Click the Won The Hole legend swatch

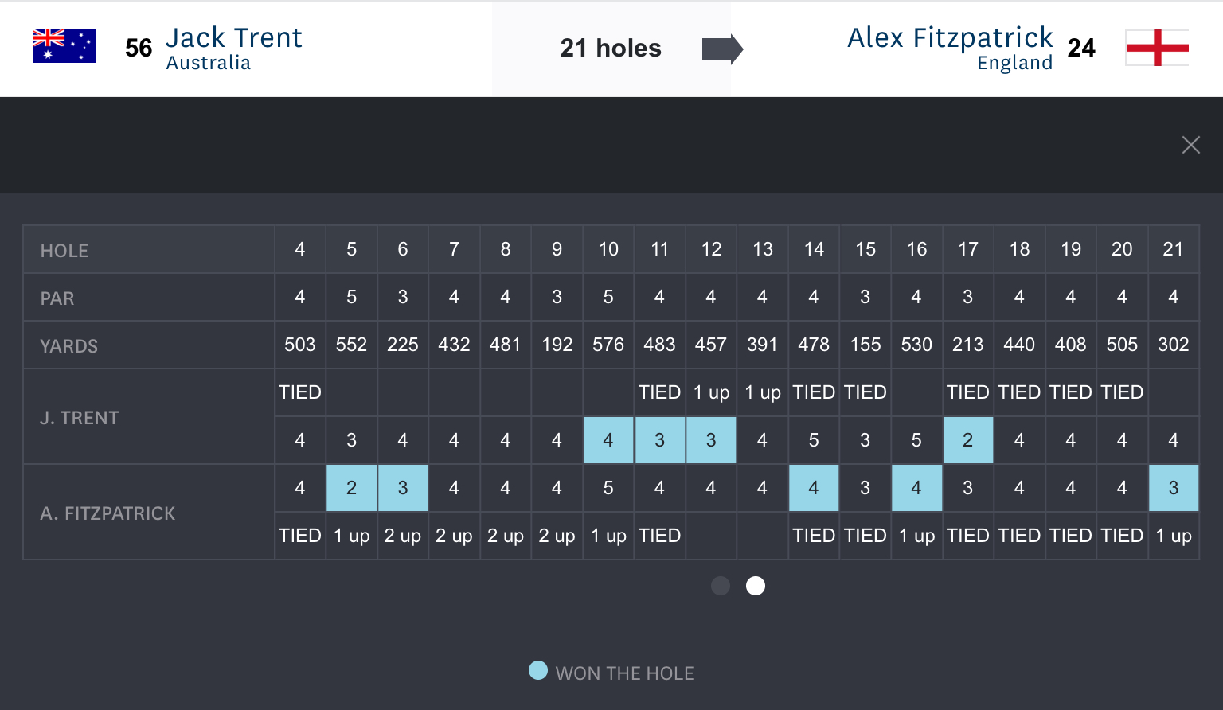click(x=538, y=671)
